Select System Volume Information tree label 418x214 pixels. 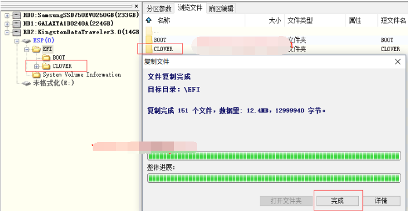point(82,75)
